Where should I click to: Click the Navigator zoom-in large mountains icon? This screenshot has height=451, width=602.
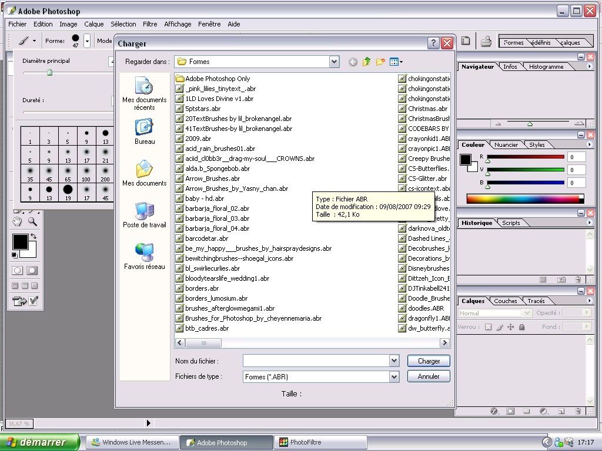click(579, 123)
